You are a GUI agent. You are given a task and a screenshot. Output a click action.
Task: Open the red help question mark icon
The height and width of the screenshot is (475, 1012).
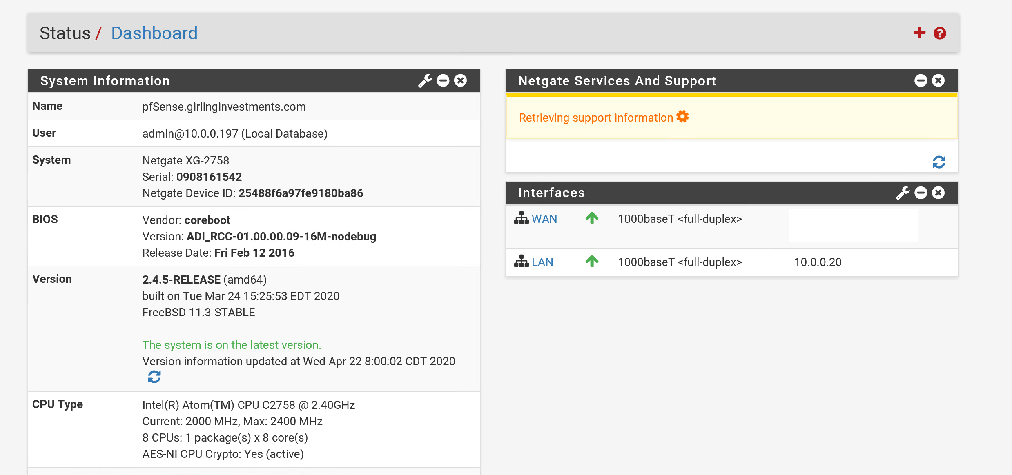tap(940, 33)
